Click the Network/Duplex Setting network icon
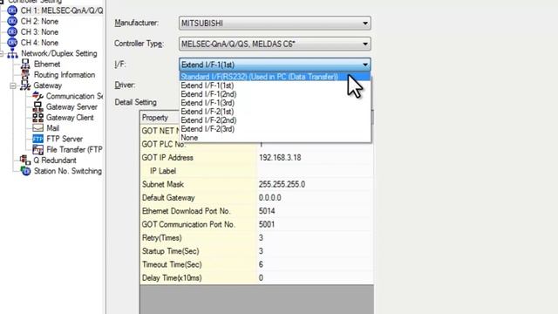This screenshot has height=314, width=558. tap(12, 54)
